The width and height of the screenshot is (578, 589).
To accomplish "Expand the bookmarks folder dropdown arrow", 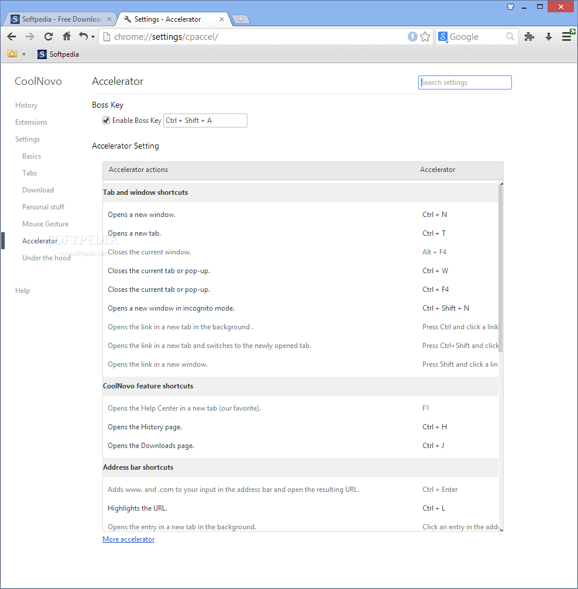I will [24, 54].
